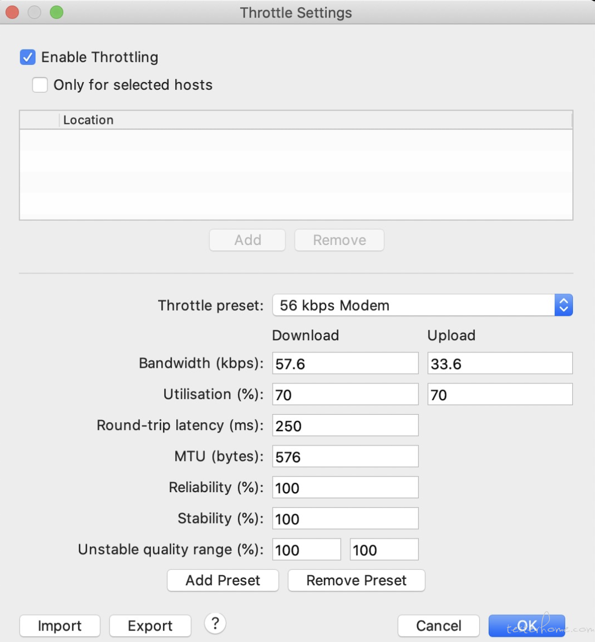This screenshot has width=595, height=642.
Task: Click the second Unstable quality range field
Action: [x=384, y=549]
